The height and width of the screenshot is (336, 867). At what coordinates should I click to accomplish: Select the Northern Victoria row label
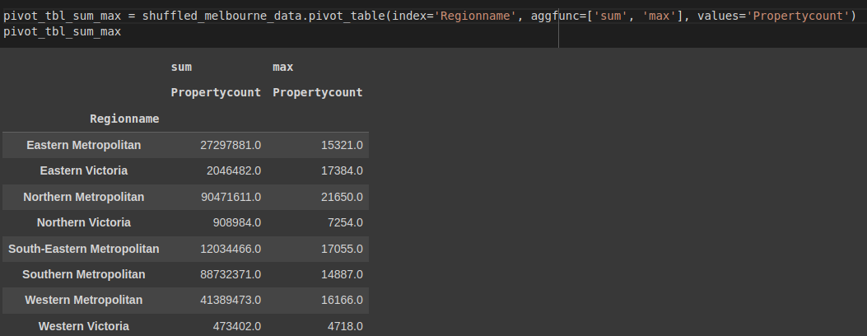(83, 222)
